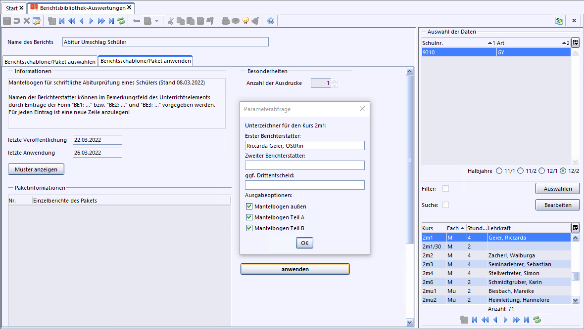Open Berichtsschablone/Paket auswählen tab

(50, 61)
